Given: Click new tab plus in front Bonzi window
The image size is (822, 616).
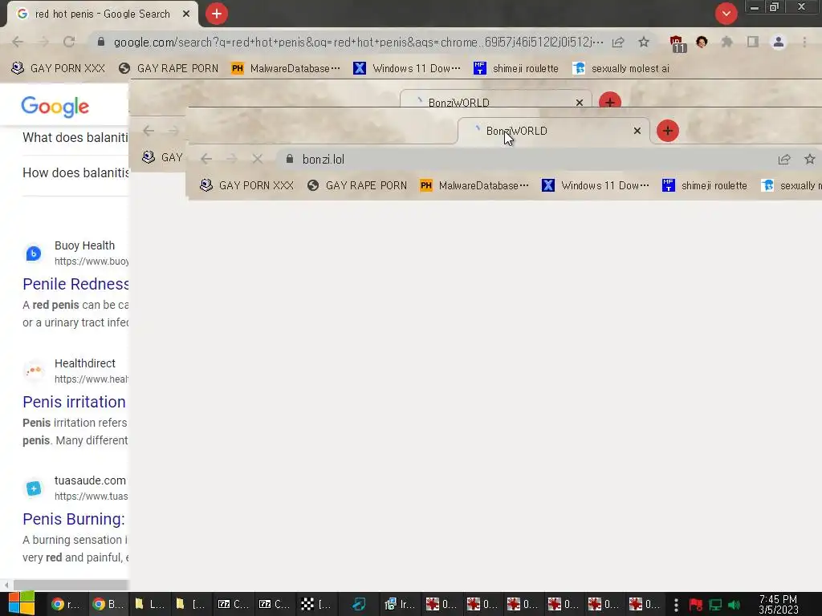Looking at the screenshot, I should [667, 131].
